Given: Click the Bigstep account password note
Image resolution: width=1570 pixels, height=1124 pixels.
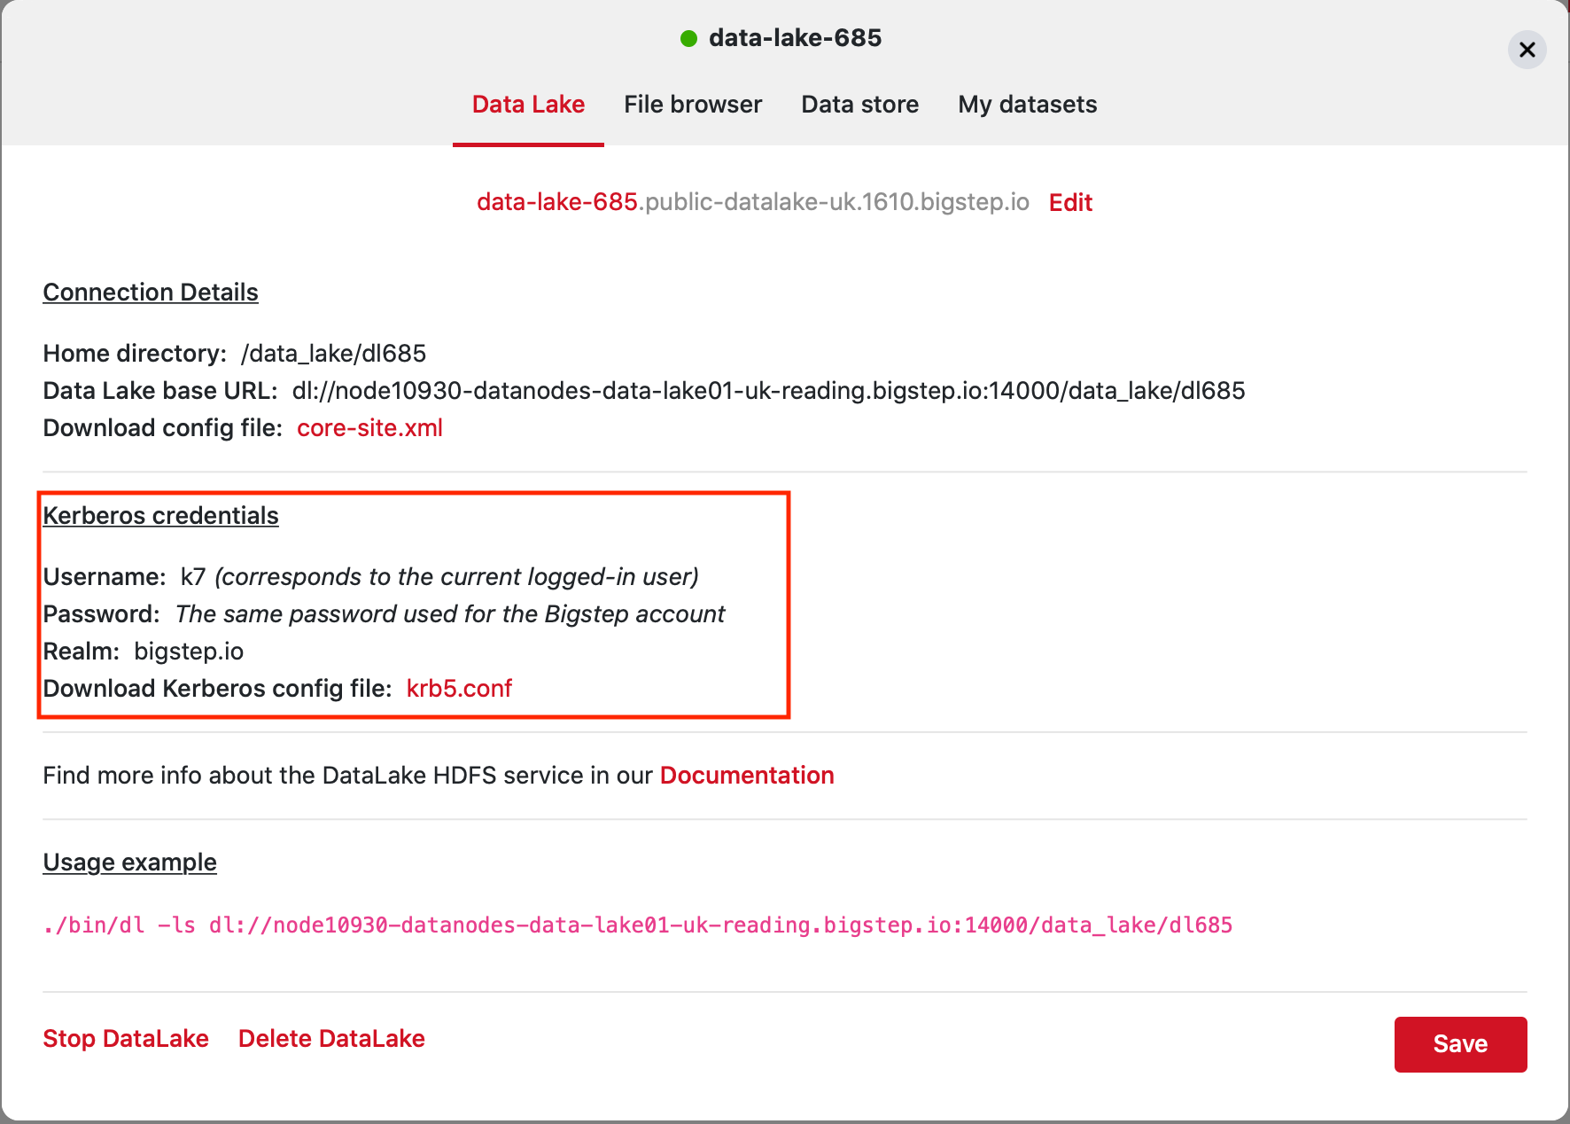Looking at the screenshot, I should tap(450, 614).
